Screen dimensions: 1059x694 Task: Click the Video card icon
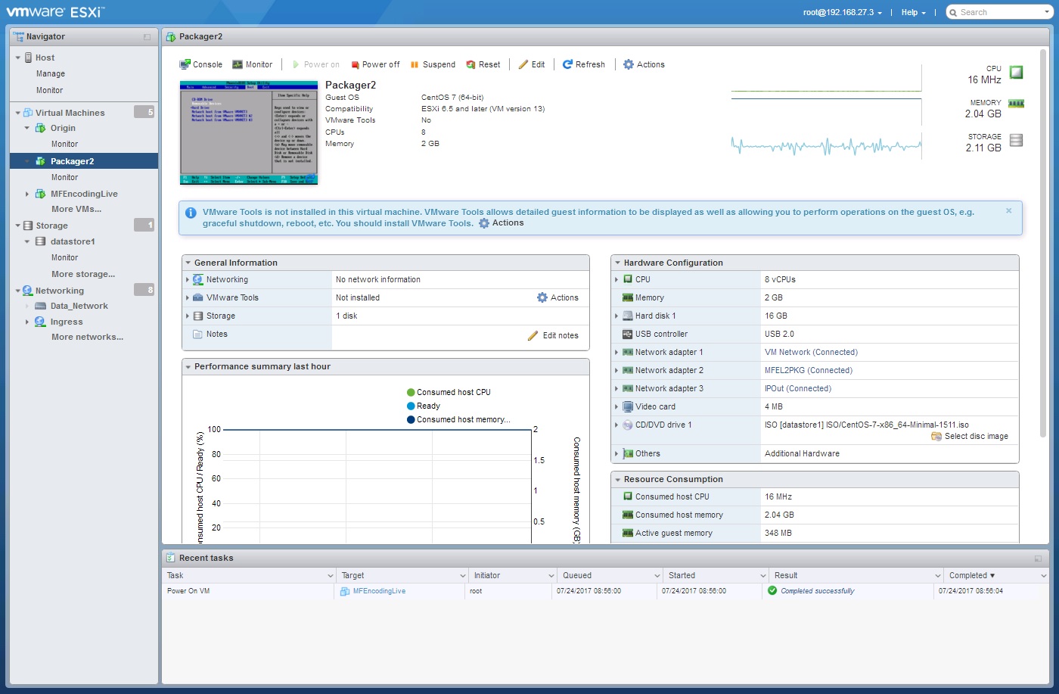coord(627,406)
